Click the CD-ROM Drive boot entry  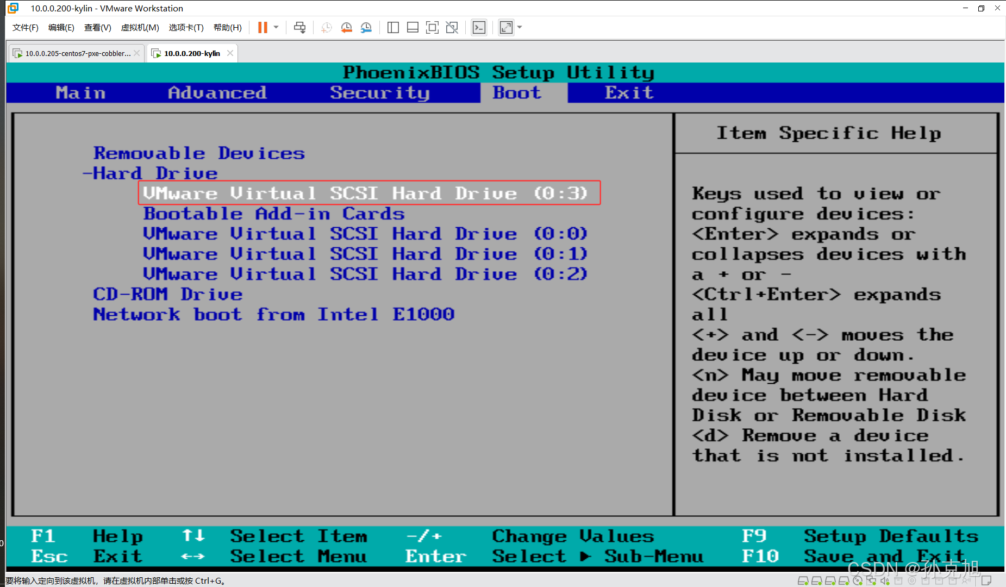(x=168, y=293)
